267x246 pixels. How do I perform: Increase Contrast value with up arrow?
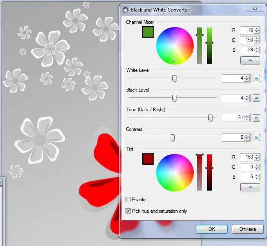click(247, 136)
